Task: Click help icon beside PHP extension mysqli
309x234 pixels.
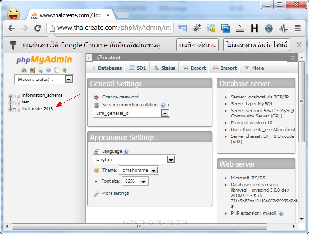Action: [281, 214]
